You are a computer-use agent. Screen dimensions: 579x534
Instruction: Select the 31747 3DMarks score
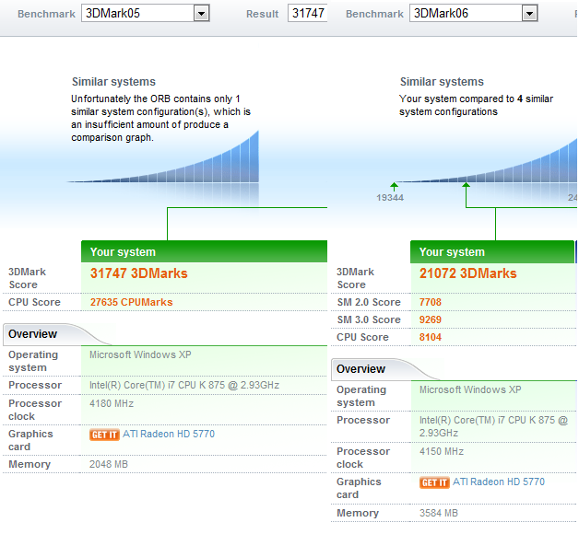point(138,273)
